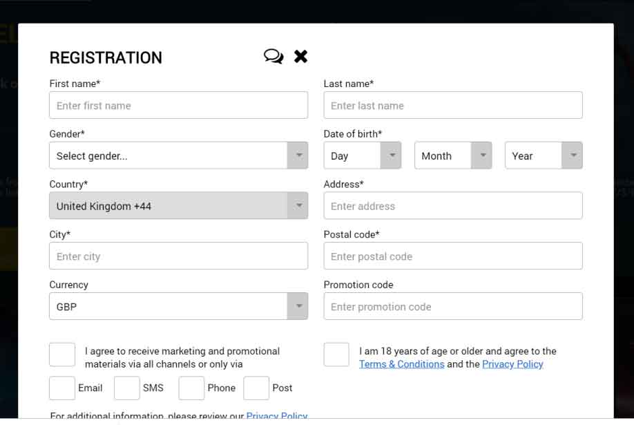Open the Currency dropdown showing GBP

coord(178,306)
